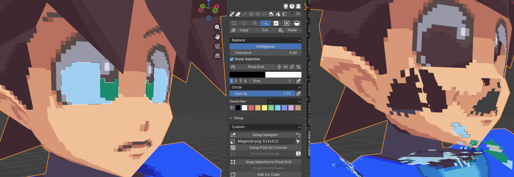This screenshot has width=514, height=177.
Task: Choose the lasso selection tool
Action: coord(255,23)
